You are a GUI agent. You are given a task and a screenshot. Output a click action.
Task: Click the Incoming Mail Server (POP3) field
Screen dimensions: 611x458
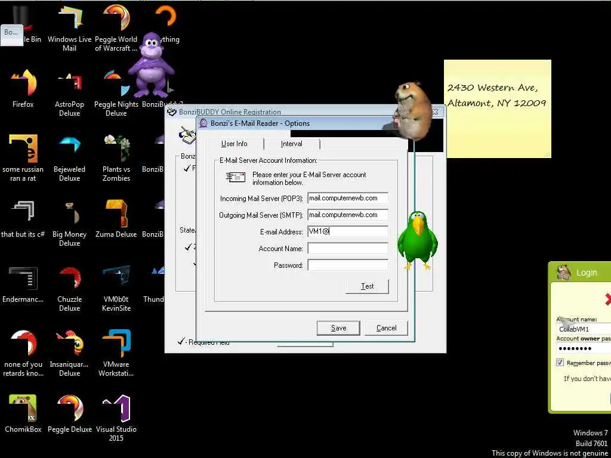(x=348, y=198)
